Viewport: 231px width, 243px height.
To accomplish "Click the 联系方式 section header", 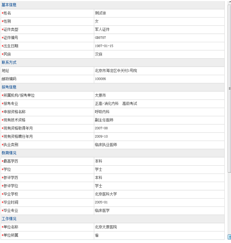I will 9,62.
